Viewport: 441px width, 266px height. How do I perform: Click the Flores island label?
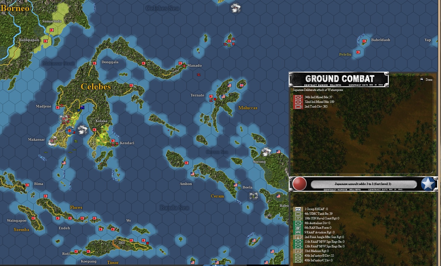pyautogui.click(x=76, y=207)
